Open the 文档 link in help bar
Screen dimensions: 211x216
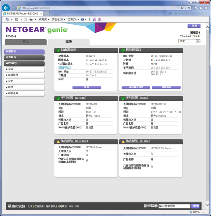30,206
